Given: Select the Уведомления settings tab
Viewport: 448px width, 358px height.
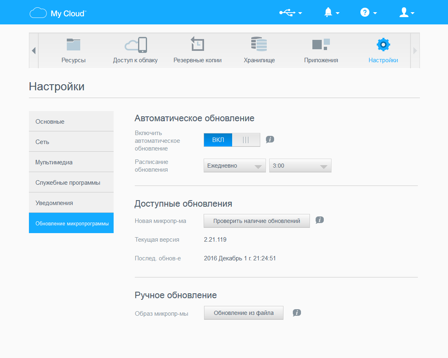Looking at the screenshot, I should [x=71, y=203].
